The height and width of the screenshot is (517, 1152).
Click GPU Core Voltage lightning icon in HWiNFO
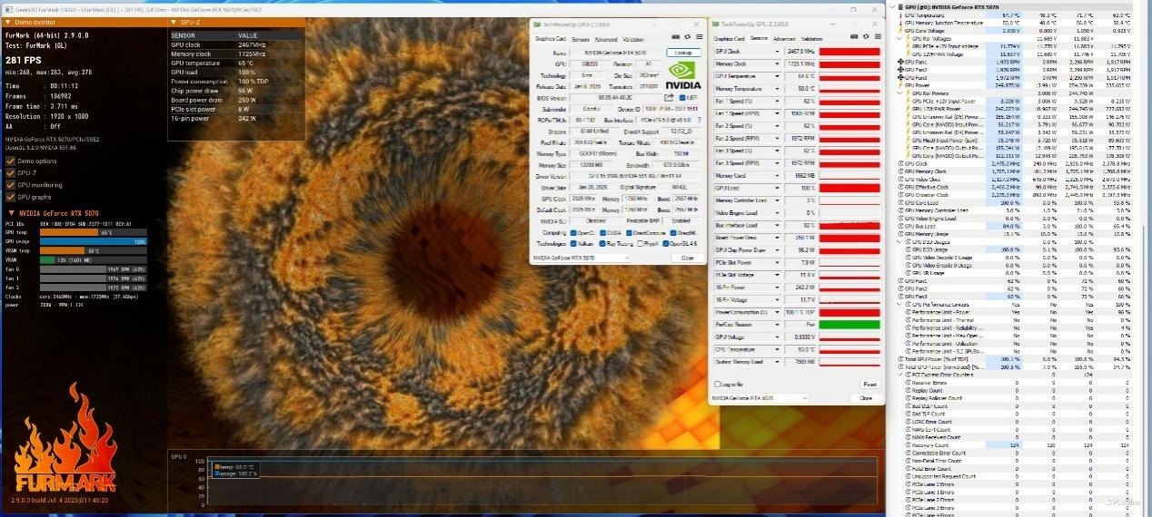tap(900, 31)
